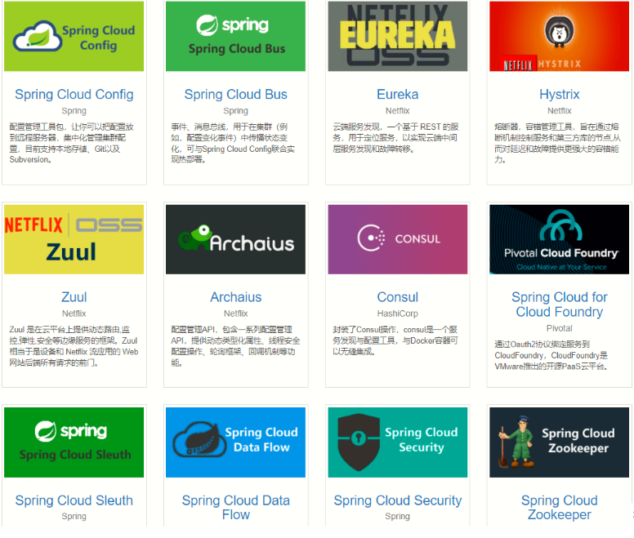Go to the Zuul title link
The width and height of the screenshot is (634, 538).
click(x=74, y=297)
